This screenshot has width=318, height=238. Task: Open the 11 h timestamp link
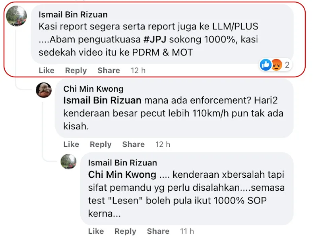click(x=187, y=231)
